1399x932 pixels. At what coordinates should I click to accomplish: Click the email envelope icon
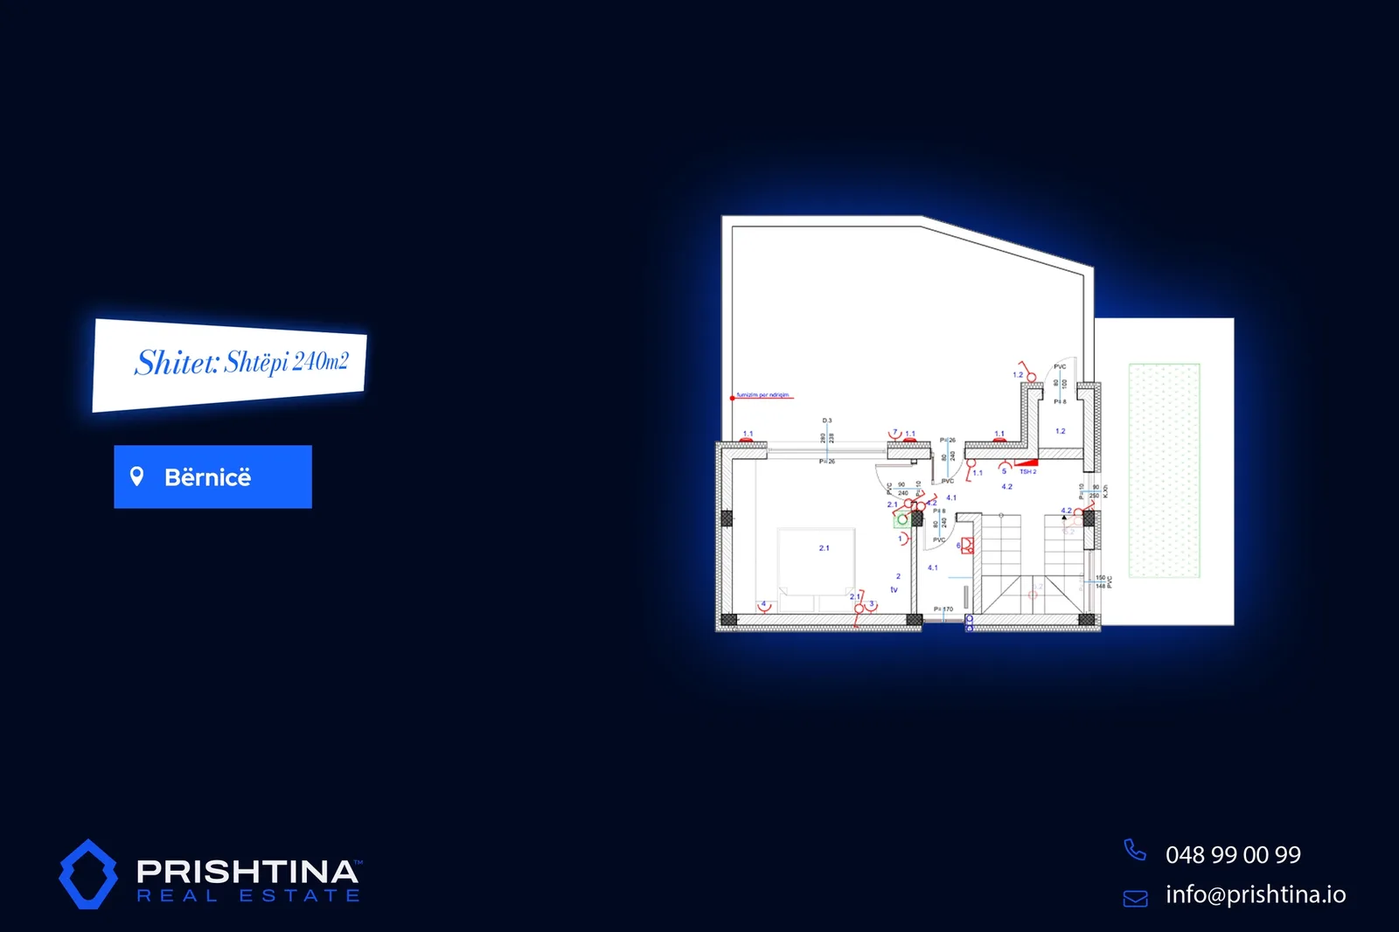pyautogui.click(x=1135, y=899)
